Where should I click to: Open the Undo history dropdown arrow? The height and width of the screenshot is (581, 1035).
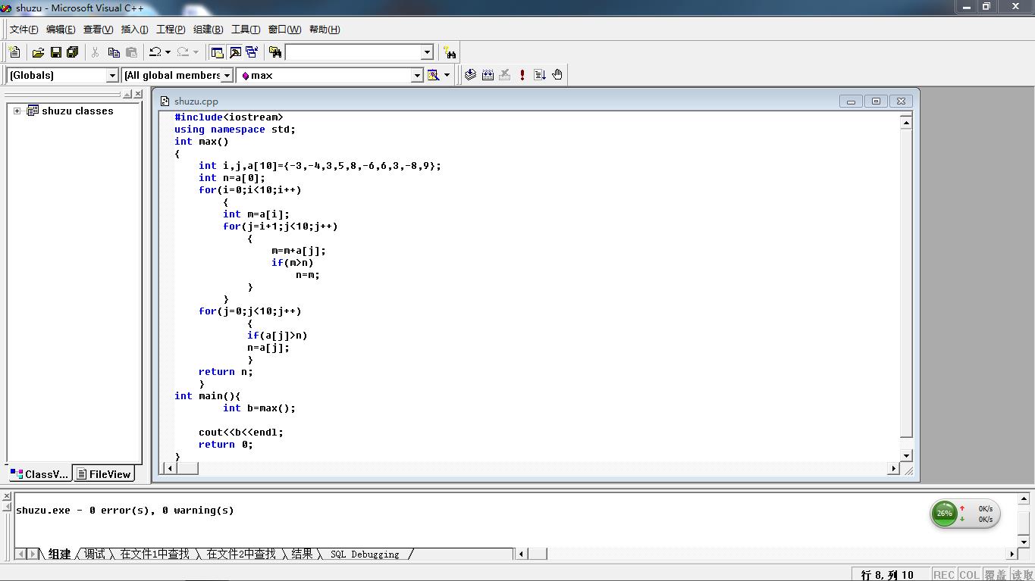pyautogui.click(x=168, y=52)
